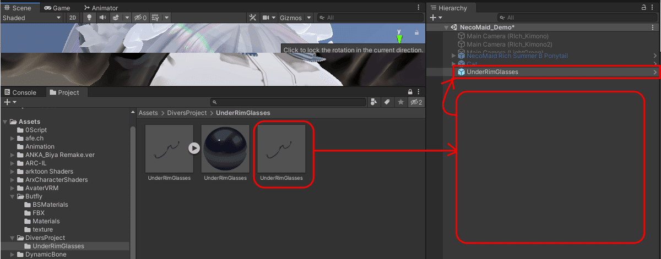Switch to the Game tab
The width and height of the screenshot is (661, 259).
coord(57,8)
